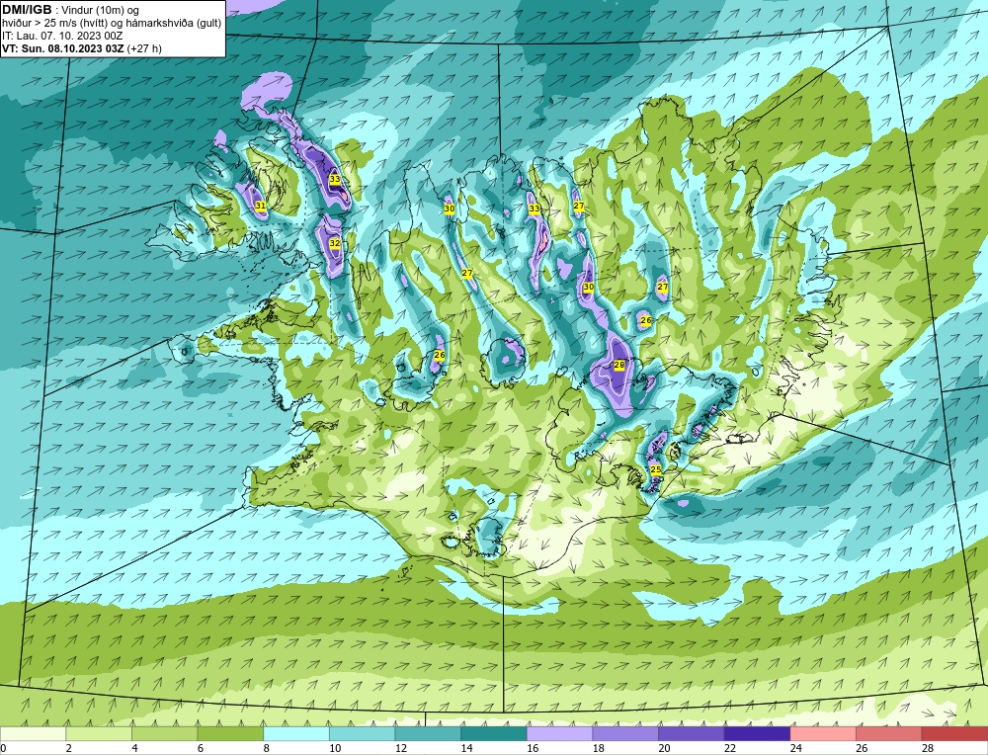This screenshot has height=755, width=988.
Task: Select the 26–28 m/s salmon red legend swatch
Action: [x=888, y=733]
